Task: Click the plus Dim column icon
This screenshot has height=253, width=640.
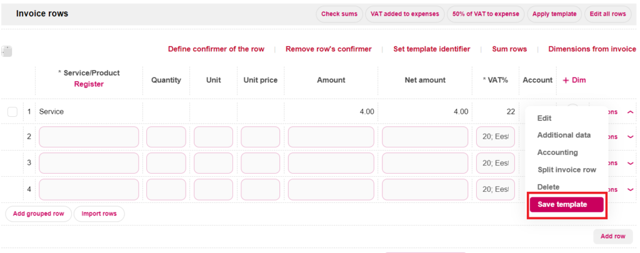Action: coord(566,80)
